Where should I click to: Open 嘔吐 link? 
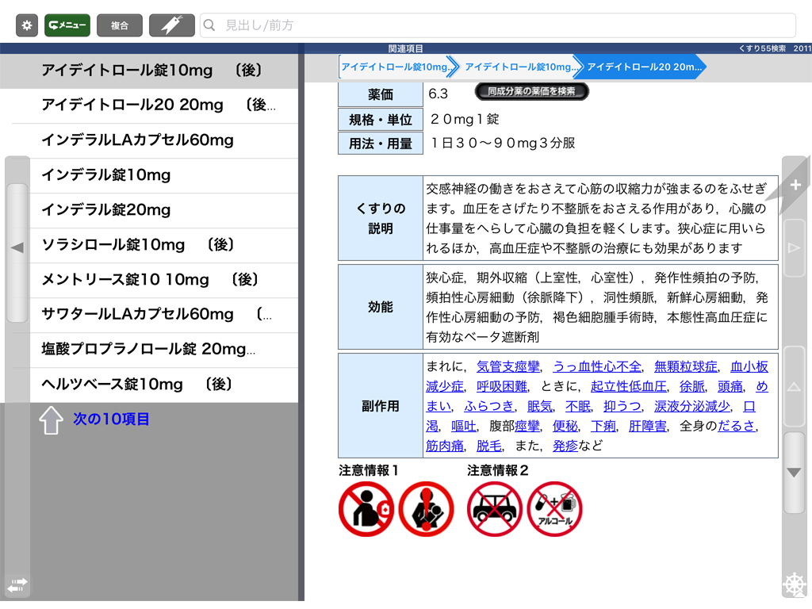pos(463,426)
